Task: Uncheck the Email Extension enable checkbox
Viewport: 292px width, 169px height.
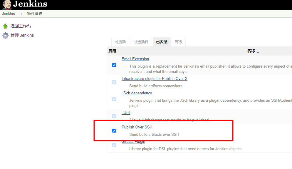Action: tap(114, 65)
